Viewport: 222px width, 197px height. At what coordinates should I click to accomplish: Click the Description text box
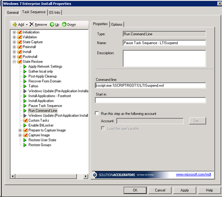click(x=164, y=58)
